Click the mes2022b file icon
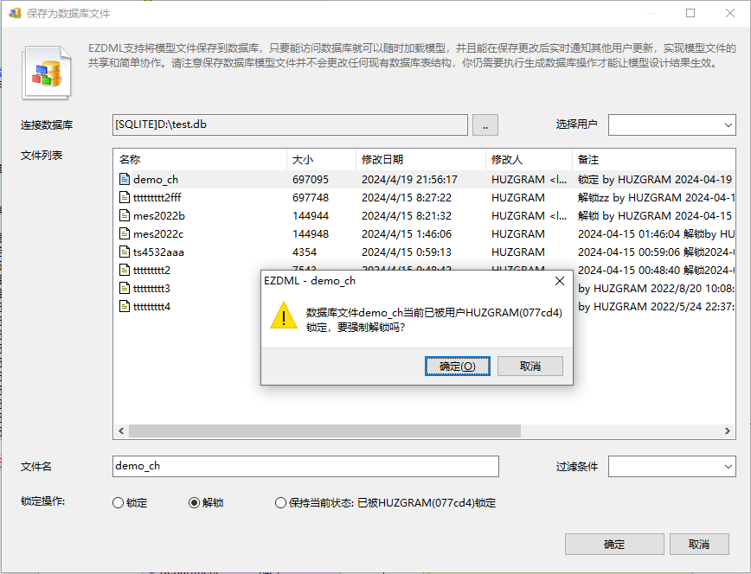The height and width of the screenshot is (574, 751). click(x=125, y=215)
